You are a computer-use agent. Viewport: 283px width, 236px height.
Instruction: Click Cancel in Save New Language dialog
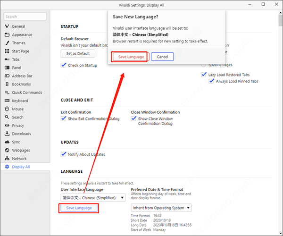pos(162,57)
